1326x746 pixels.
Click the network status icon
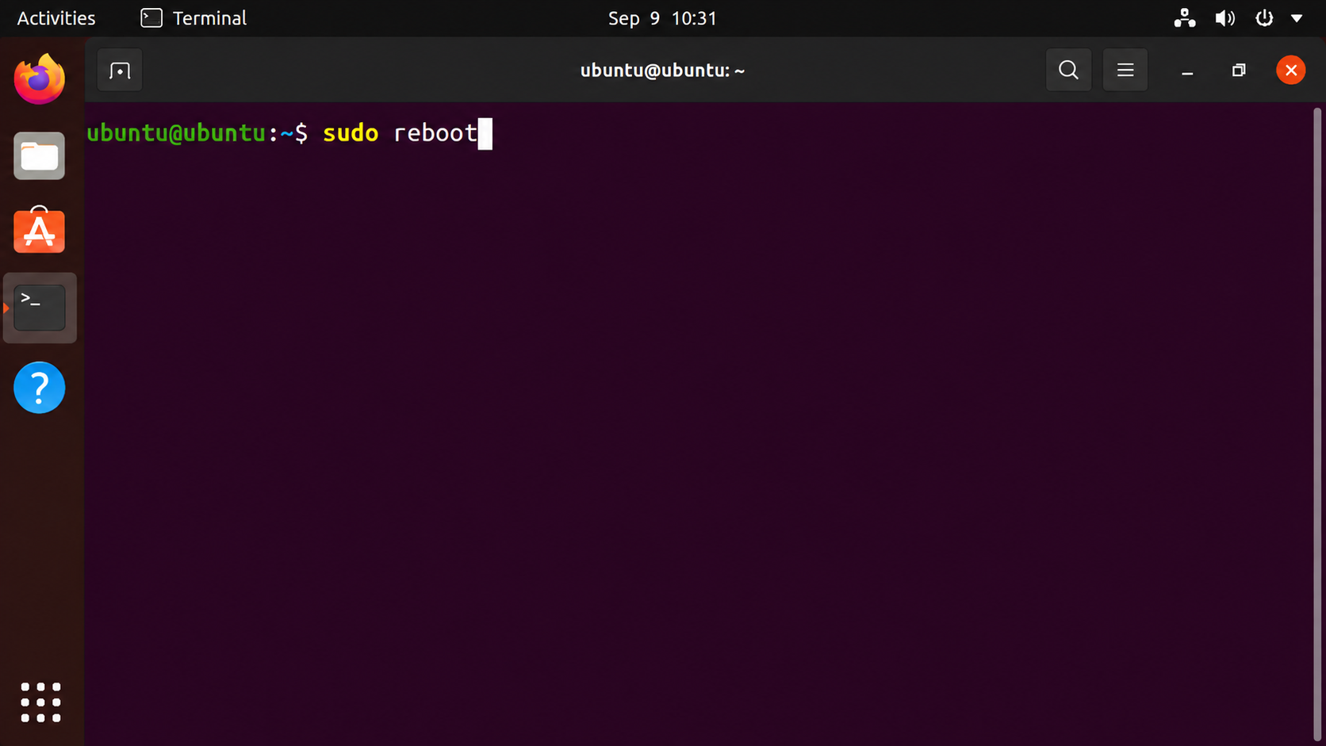click(1185, 18)
